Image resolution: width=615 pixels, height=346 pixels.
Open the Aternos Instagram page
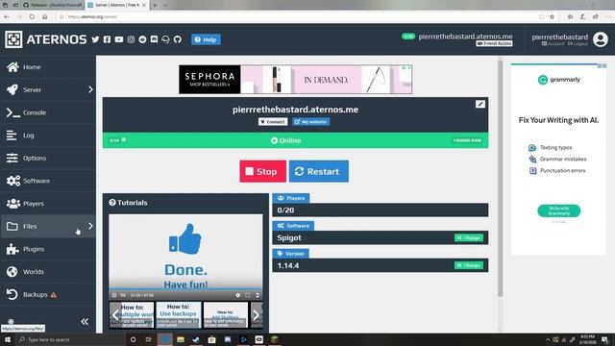131,39
